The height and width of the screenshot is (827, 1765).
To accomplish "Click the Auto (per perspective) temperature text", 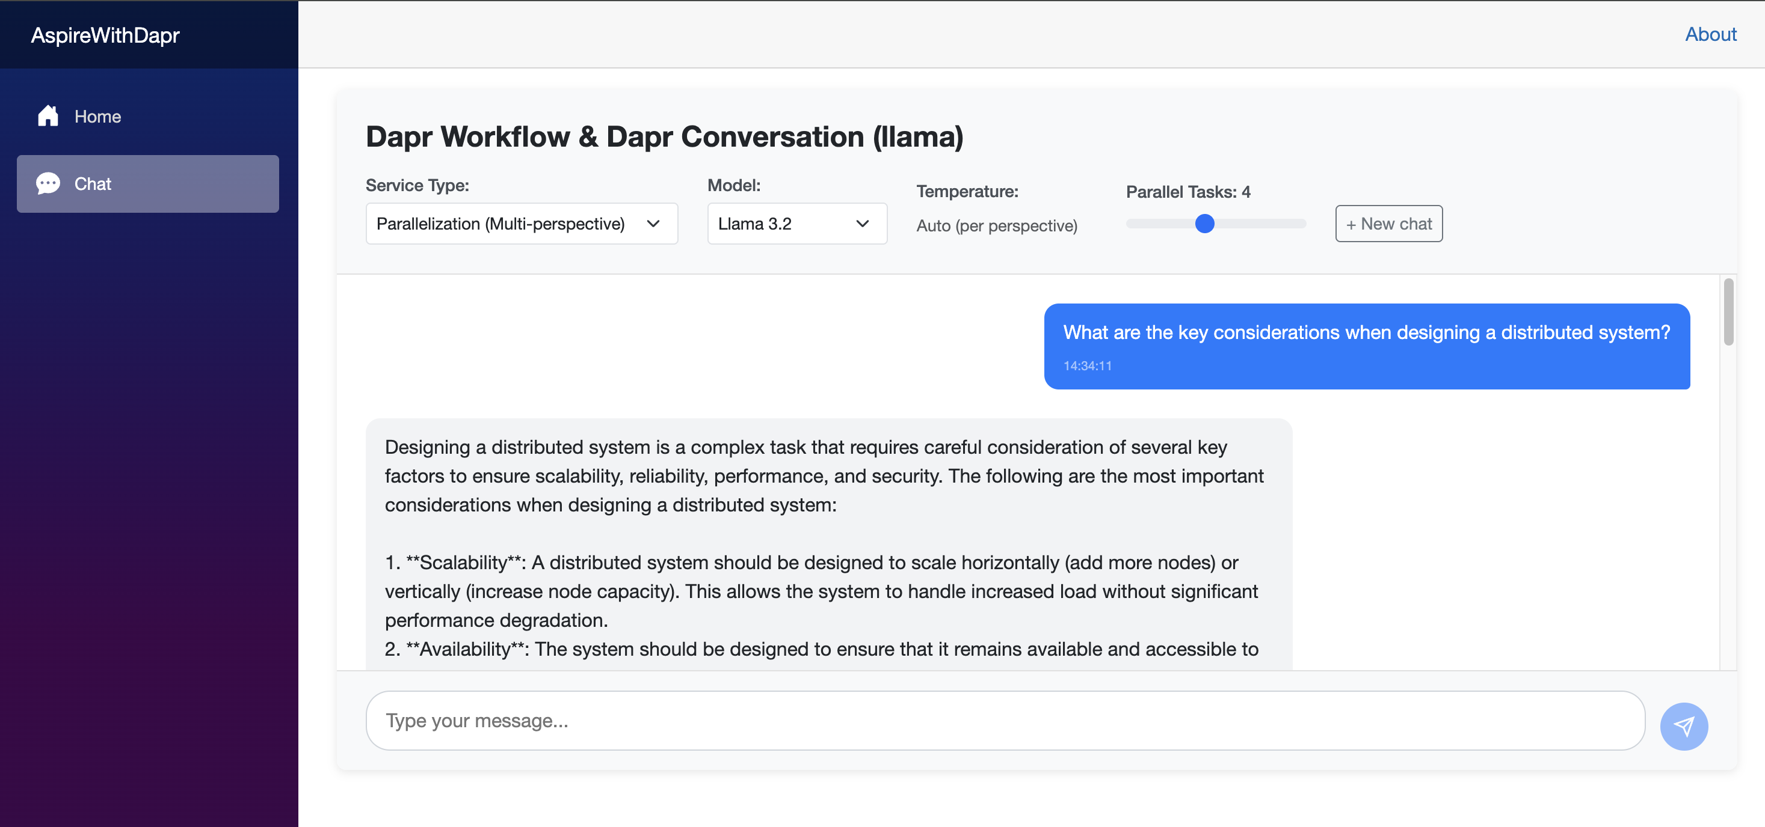I will [996, 226].
